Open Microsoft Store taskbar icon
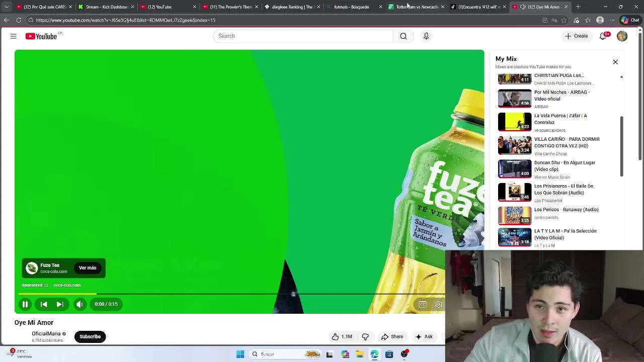 click(x=389, y=354)
